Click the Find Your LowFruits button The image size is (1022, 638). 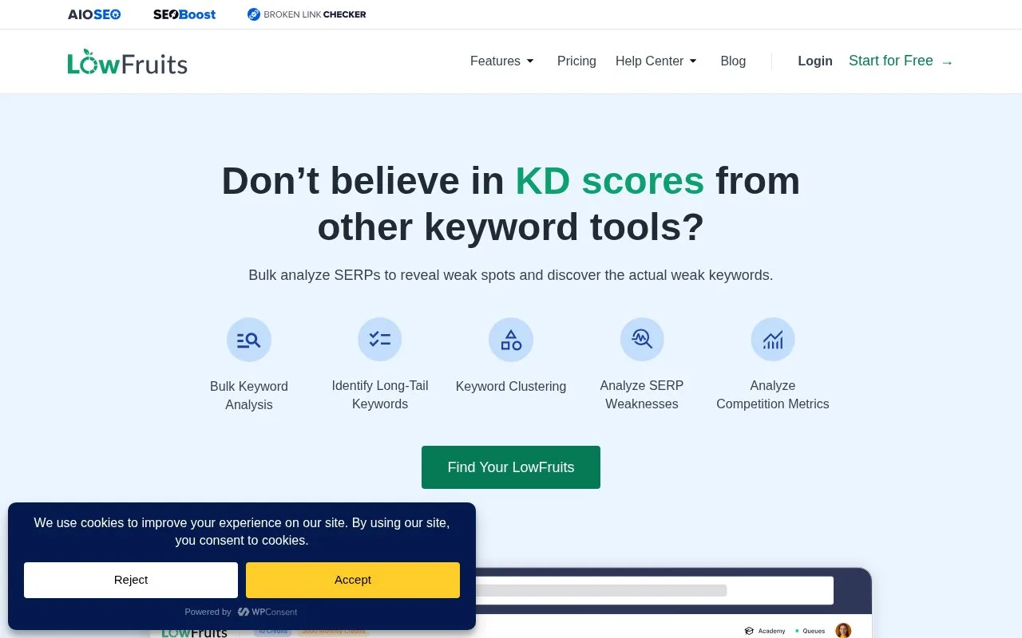(x=511, y=467)
